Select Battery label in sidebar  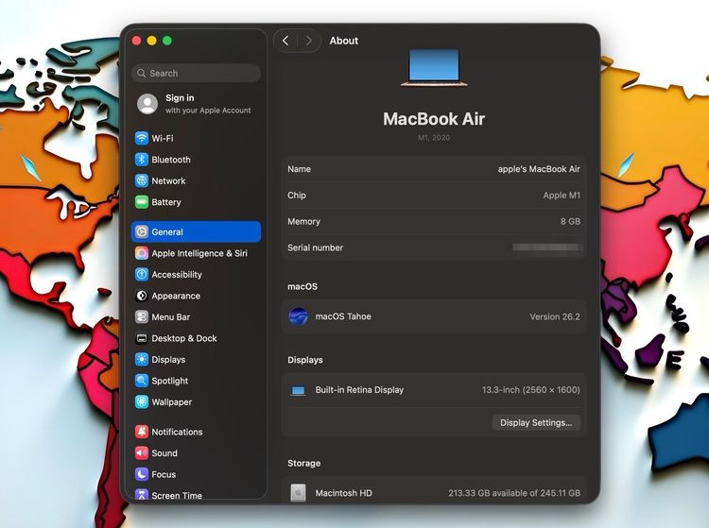click(x=166, y=202)
